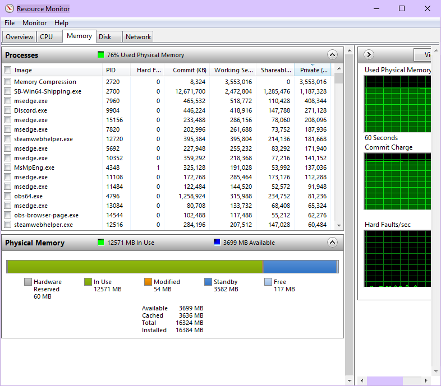
Task: Click the Free legend light-blue swatch
Action: (x=268, y=282)
